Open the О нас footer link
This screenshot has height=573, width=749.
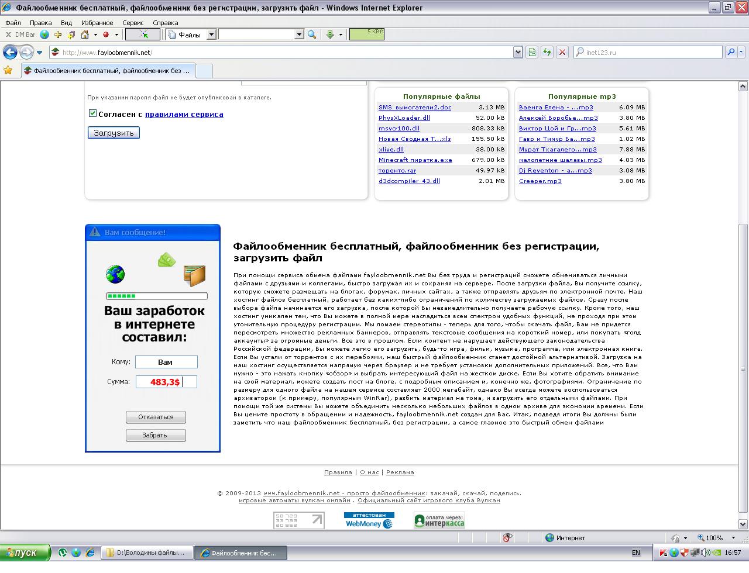369,472
